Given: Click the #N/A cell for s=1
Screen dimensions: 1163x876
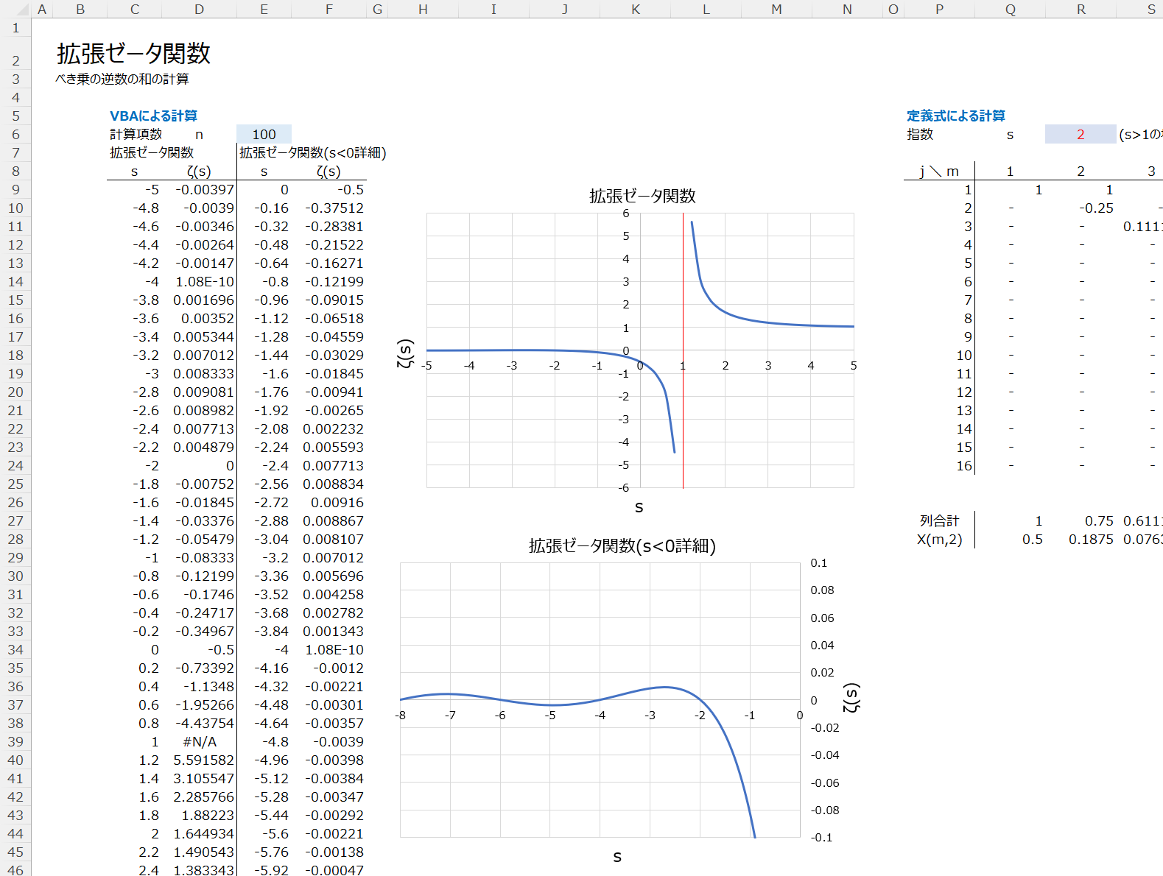Looking at the screenshot, I should click(x=200, y=741).
